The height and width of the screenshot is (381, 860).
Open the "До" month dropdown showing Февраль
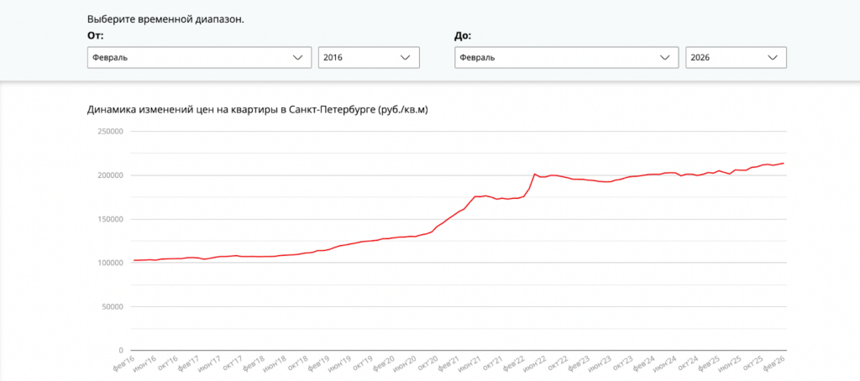point(566,58)
